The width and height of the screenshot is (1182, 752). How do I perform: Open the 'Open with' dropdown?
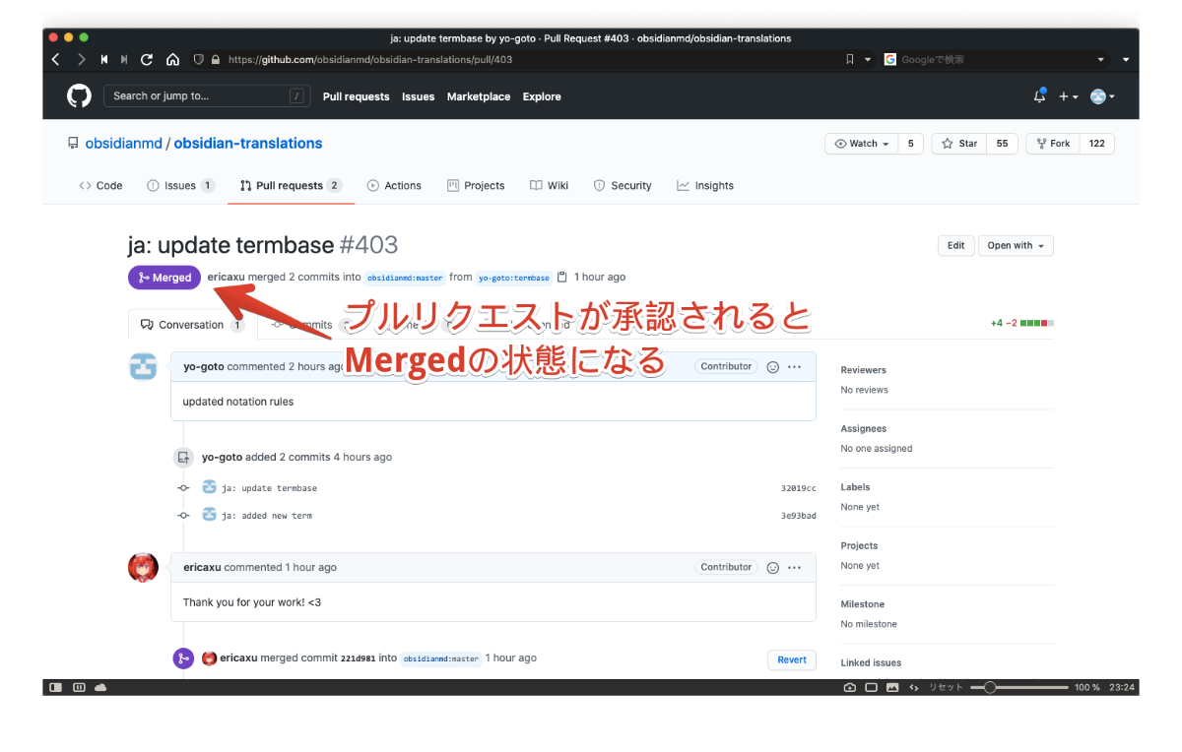(1016, 245)
